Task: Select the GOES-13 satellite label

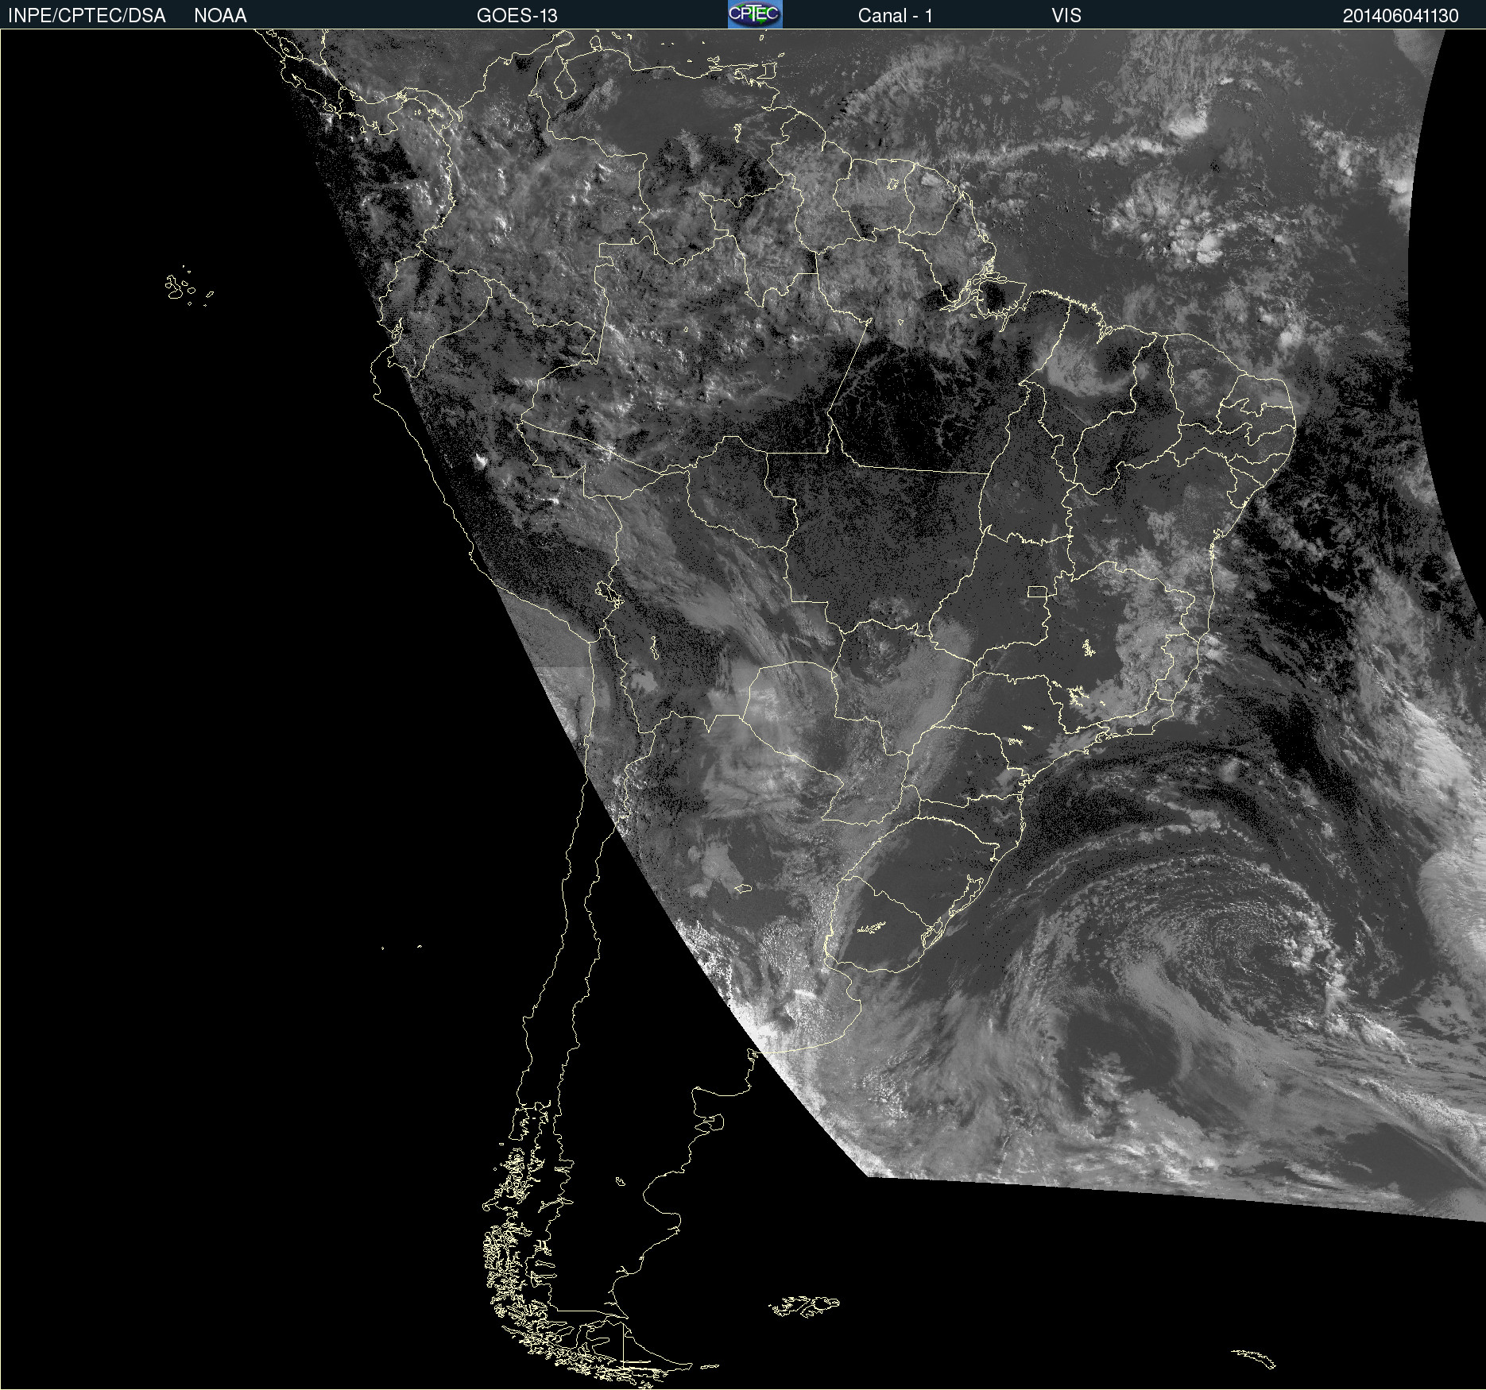Action: [517, 16]
